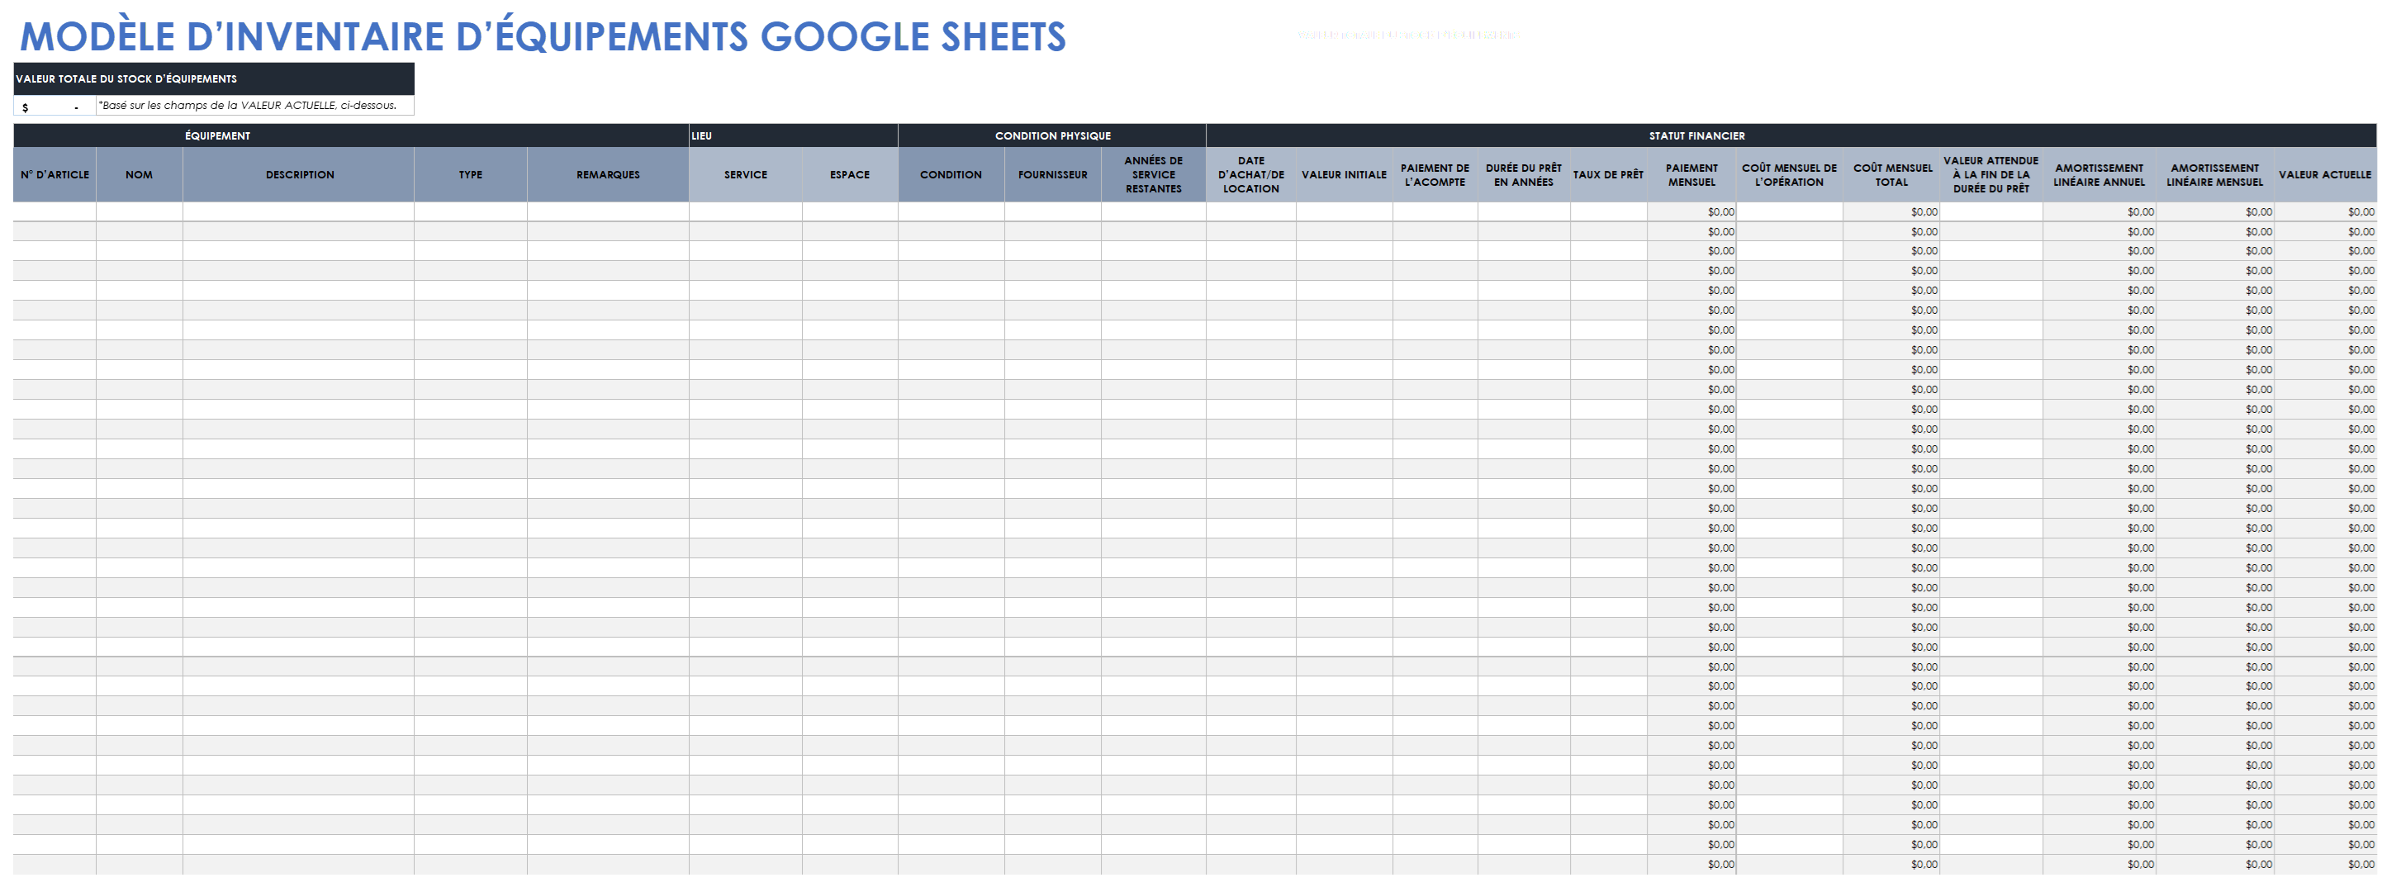Click the PAIEMENT MENSUEL header
Image resolution: width=2391 pixels, height=887 pixels.
pos(1692,174)
